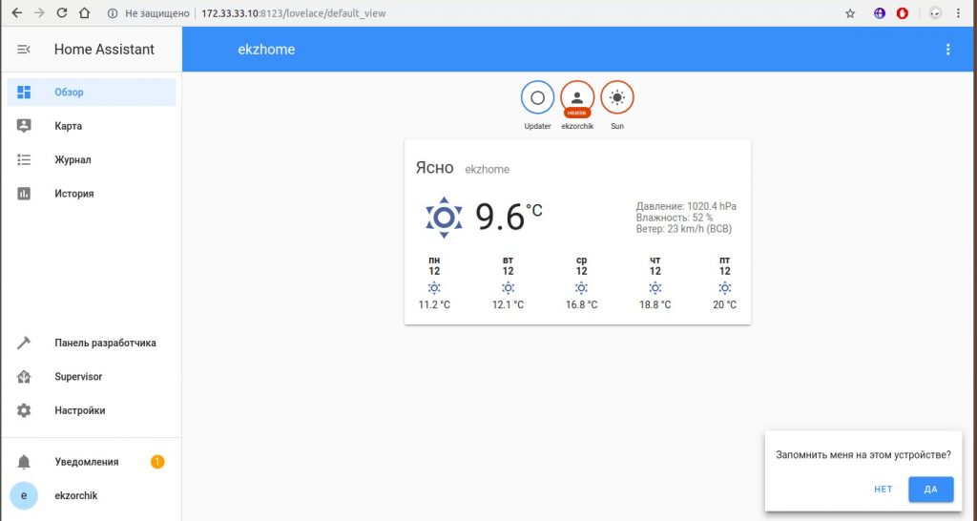Viewport: 977px width, 521px height.
Task: Click the browser address bar URL
Action: [x=294, y=13]
